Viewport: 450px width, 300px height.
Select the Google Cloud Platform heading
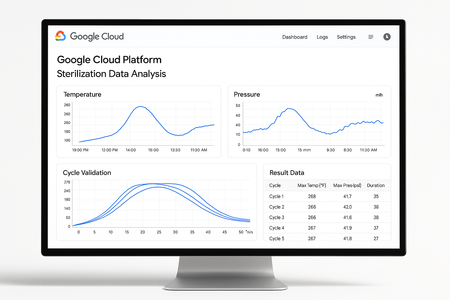tap(109, 60)
